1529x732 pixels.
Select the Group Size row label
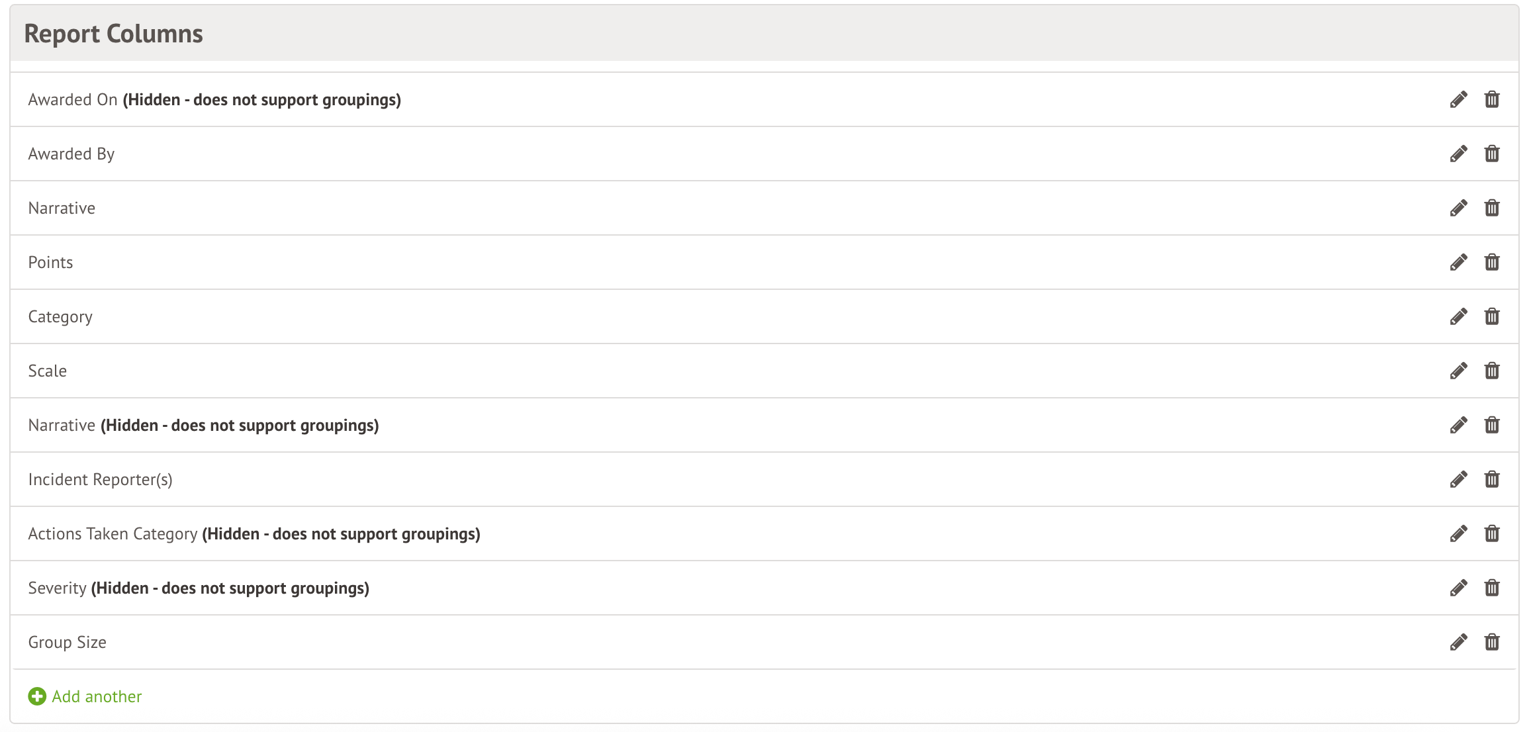point(67,643)
